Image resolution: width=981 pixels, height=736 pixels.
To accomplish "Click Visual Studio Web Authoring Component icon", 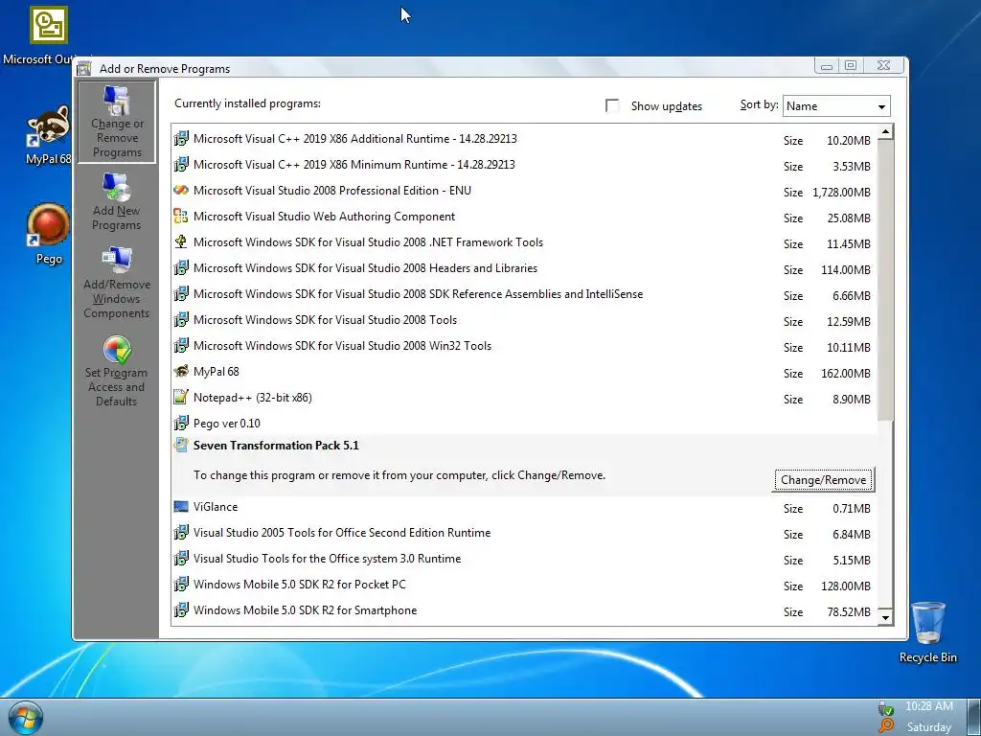I will [x=181, y=217].
